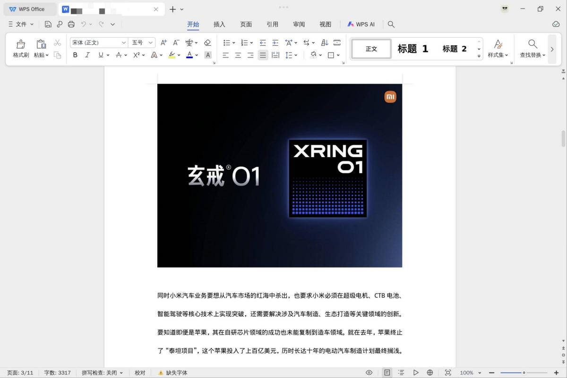Click the Increase Indent icon
The width and height of the screenshot is (567, 378).
(x=275, y=42)
